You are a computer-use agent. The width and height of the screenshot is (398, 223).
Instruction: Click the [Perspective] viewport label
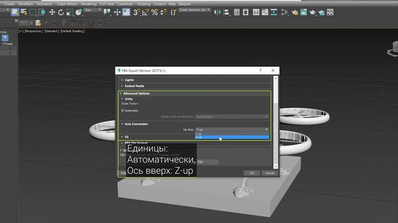[x=33, y=31]
